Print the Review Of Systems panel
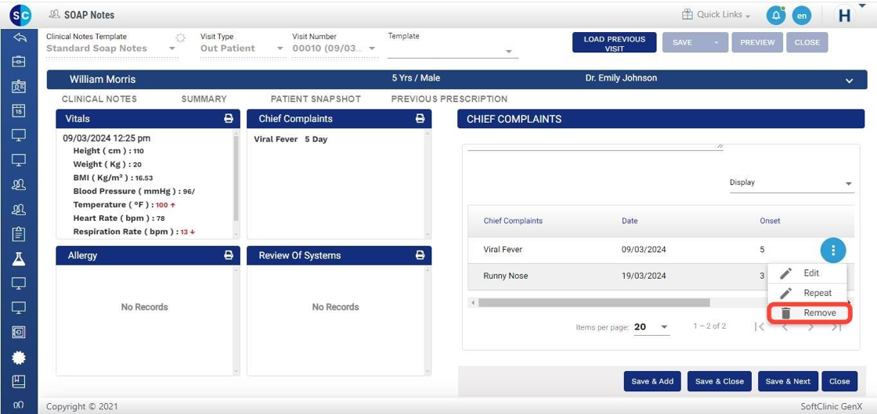Image resolution: width=877 pixels, height=414 pixels. [x=420, y=256]
